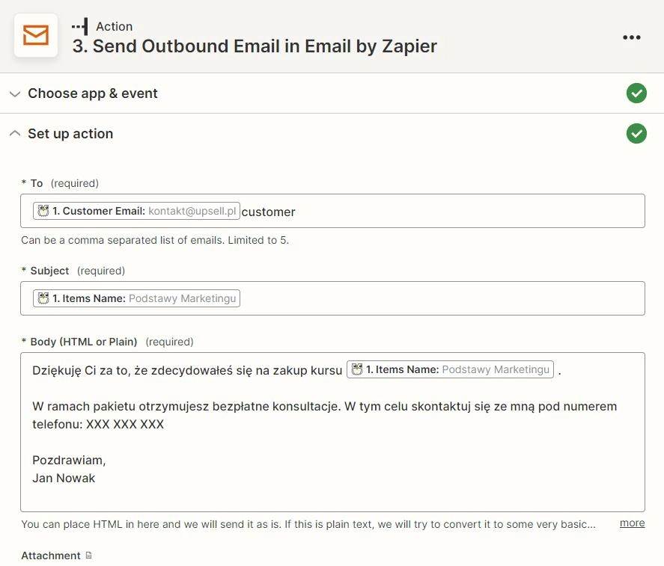Click the owl icon in the Customer Email pill

point(43,211)
